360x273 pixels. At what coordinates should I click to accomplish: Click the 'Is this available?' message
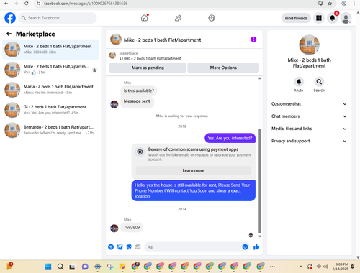coord(139,91)
